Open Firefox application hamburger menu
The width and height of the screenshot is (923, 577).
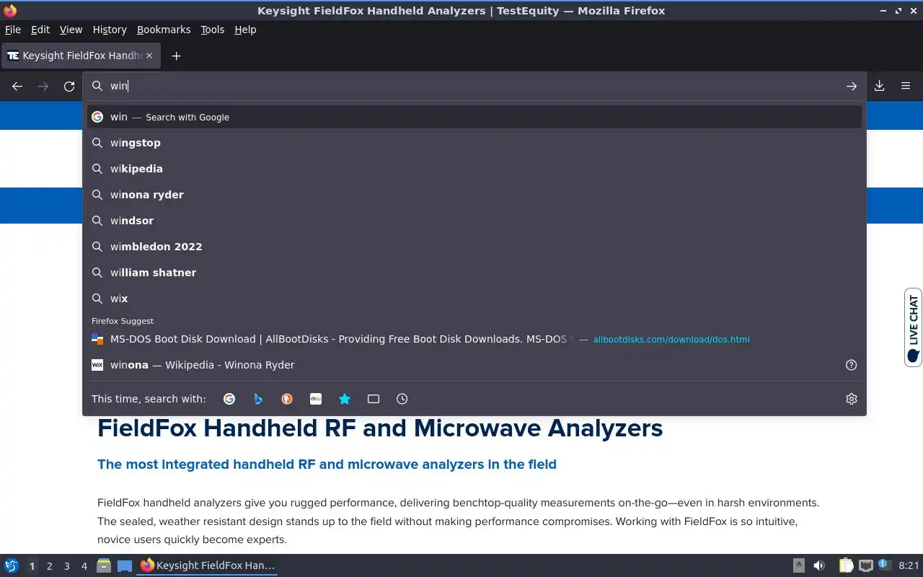[x=906, y=86]
